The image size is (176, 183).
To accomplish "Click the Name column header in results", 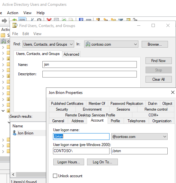I will click(18, 126).
